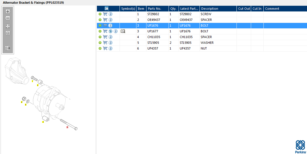
Task: Click the green gear icon for ST29802 SCREW
Action: coord(100,14)
